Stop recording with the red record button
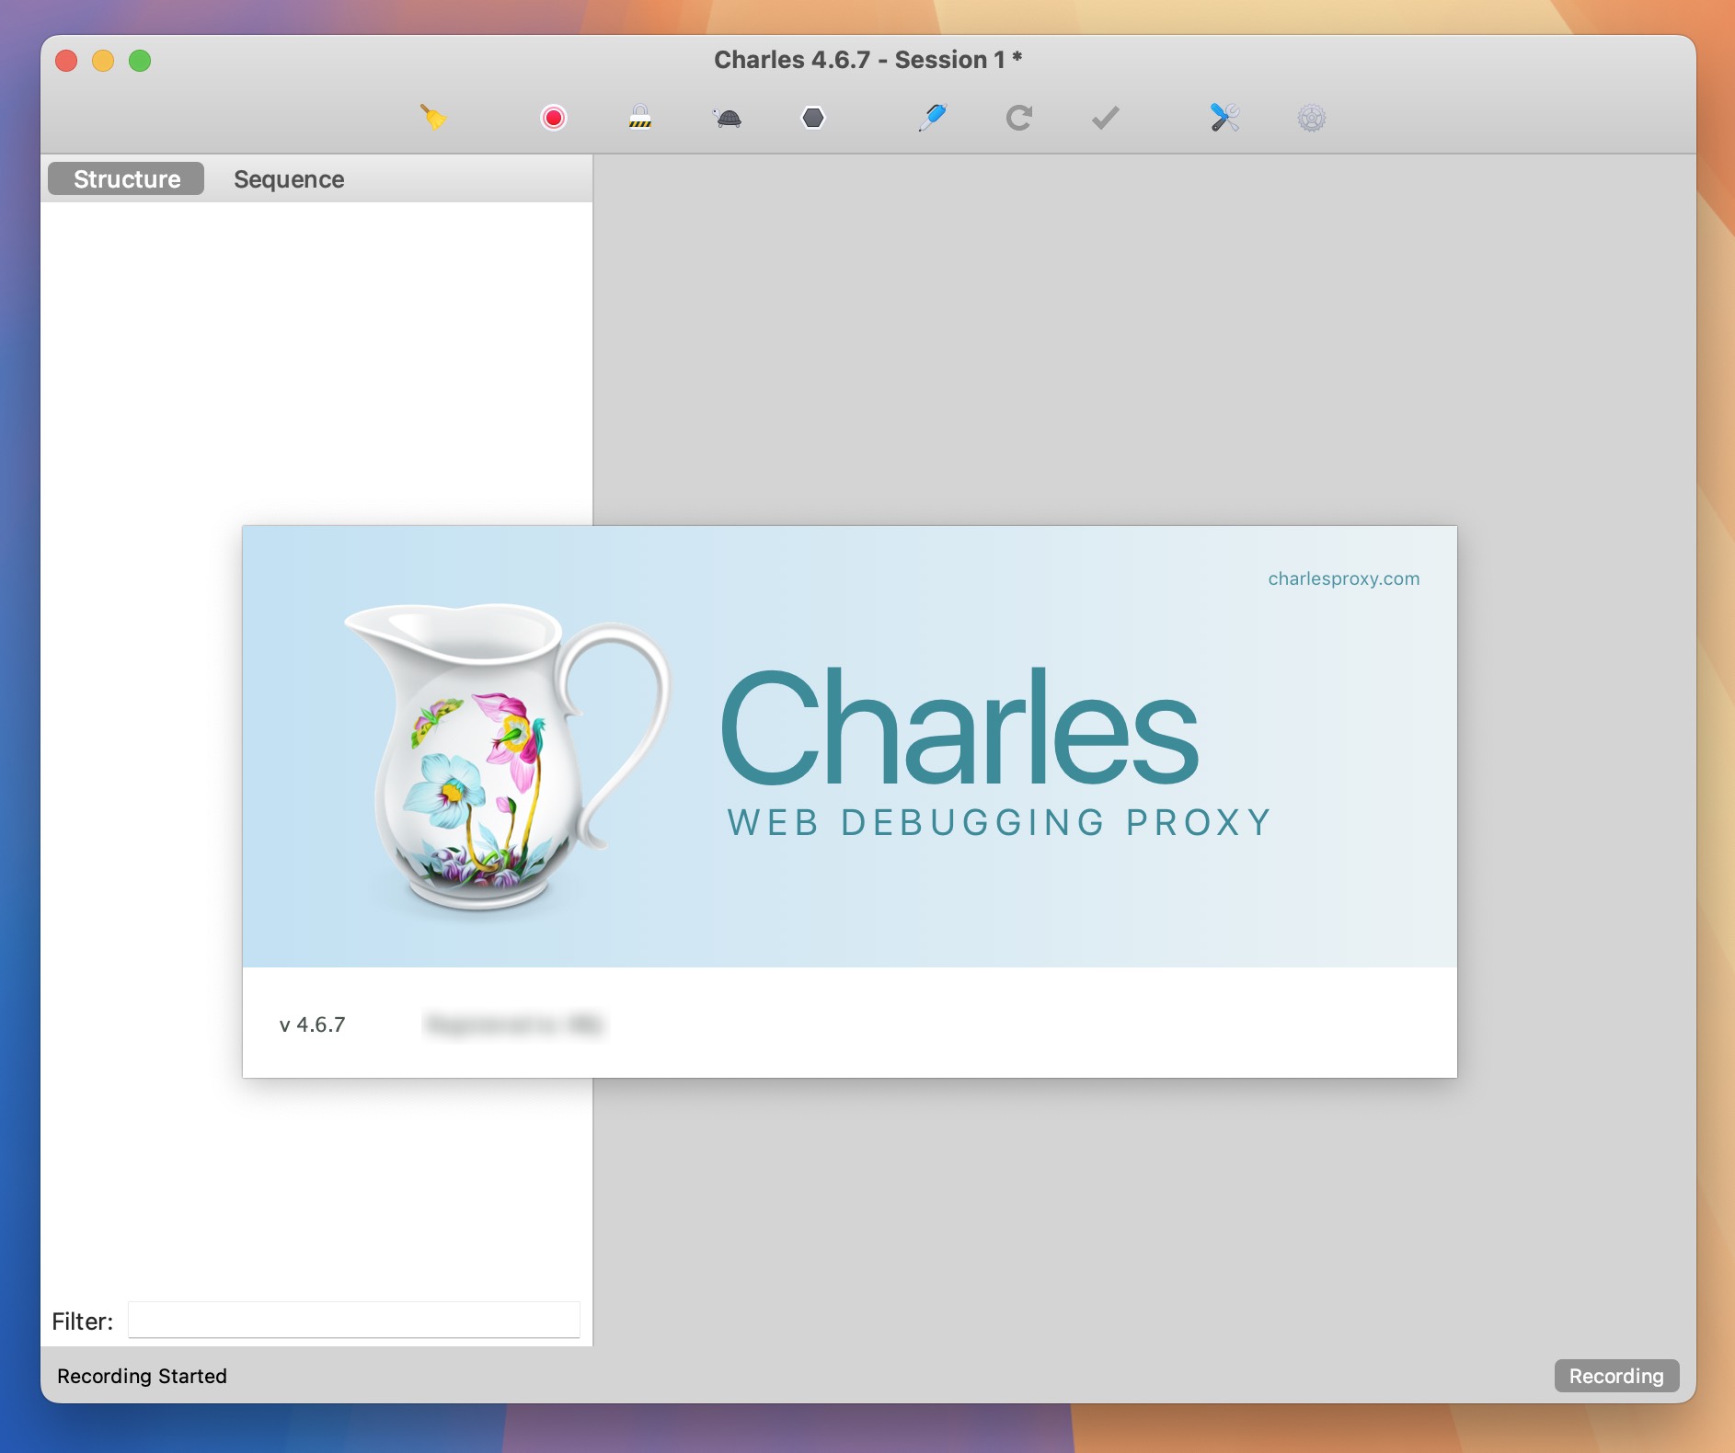The height and width of the screenshot is (1453, 1735). (554, 118)
